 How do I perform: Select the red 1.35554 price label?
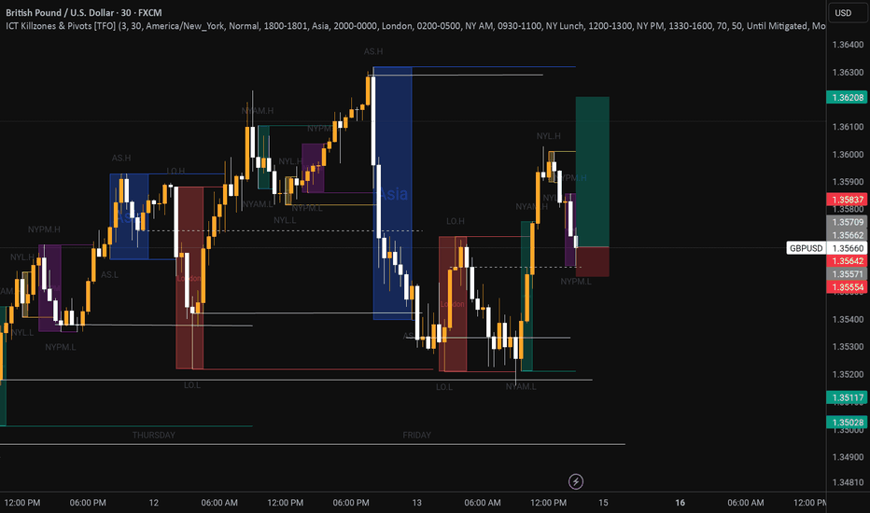point(848,287)
